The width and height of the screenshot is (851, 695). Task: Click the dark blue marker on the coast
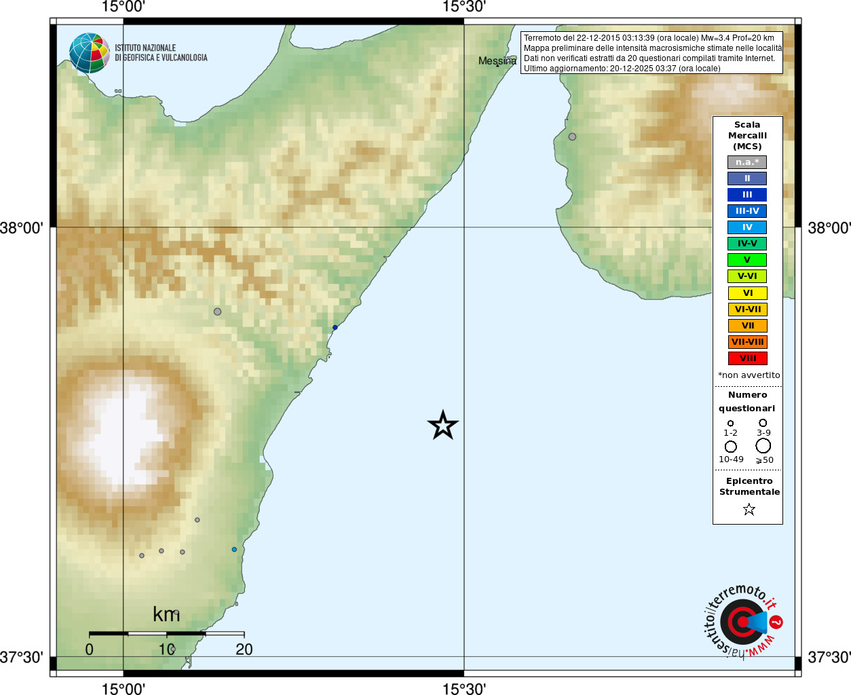tap(335, 327)
